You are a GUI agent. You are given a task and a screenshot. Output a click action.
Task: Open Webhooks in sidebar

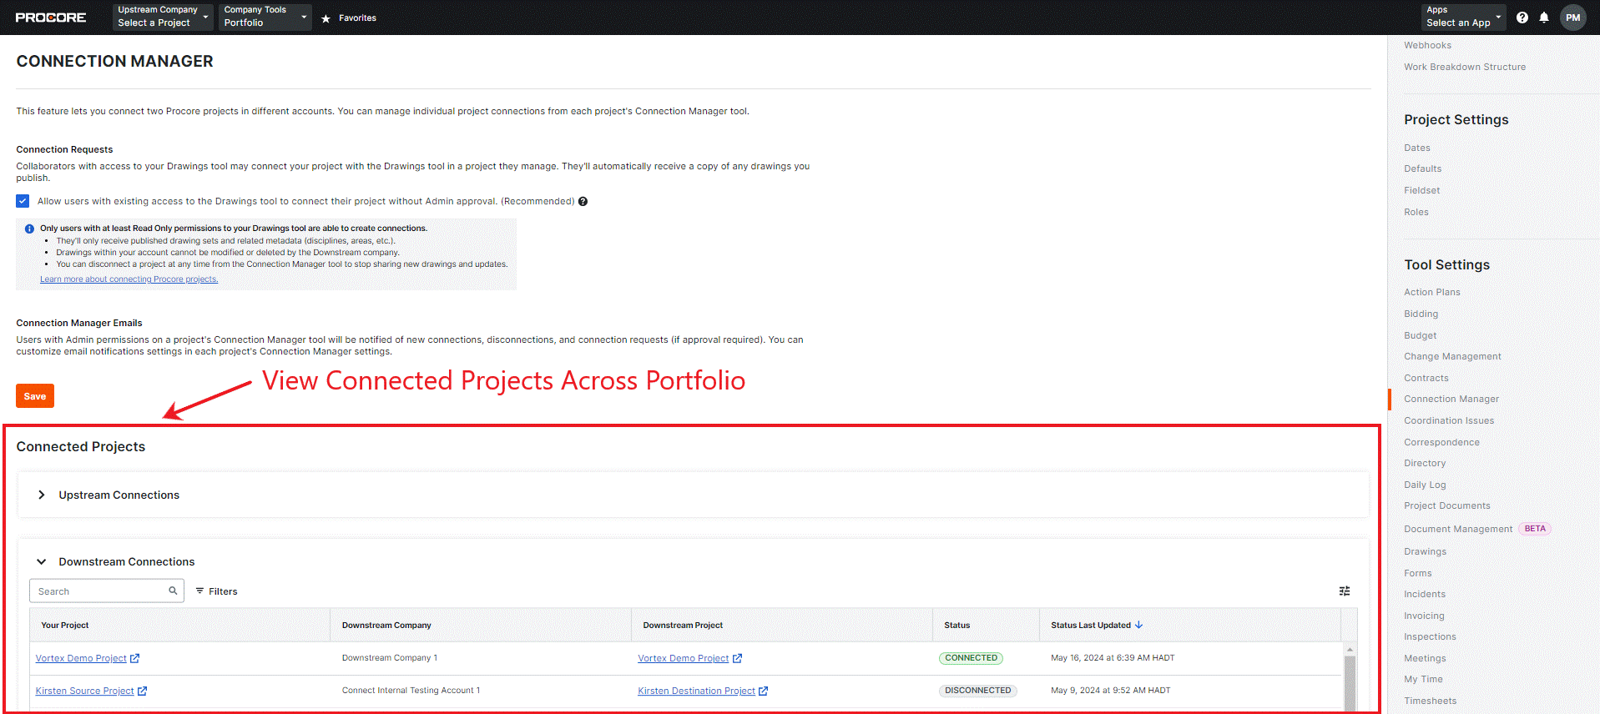click(1427, 45)
